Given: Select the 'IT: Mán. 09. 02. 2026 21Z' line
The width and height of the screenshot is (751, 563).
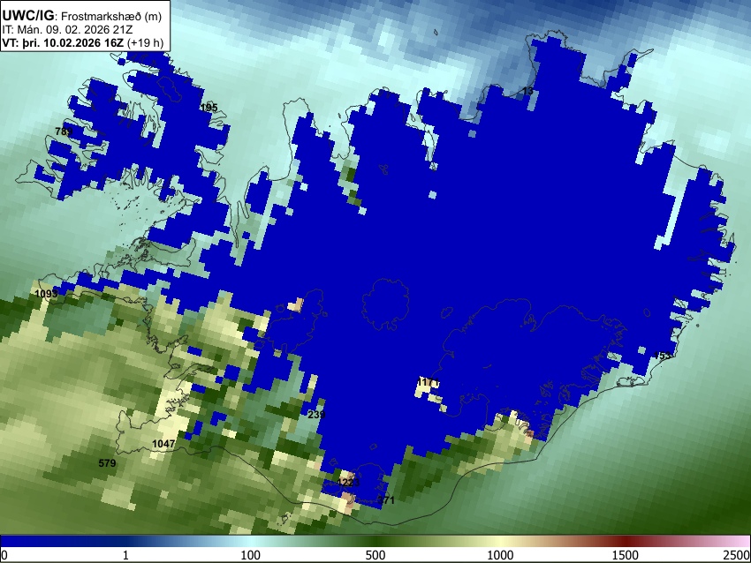Looking at the screenshot, I should tap(67, 30).
